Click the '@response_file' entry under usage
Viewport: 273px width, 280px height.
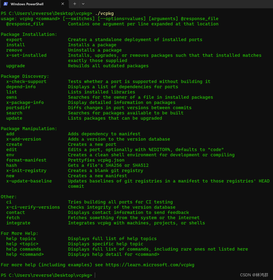(x=25, y=24)
